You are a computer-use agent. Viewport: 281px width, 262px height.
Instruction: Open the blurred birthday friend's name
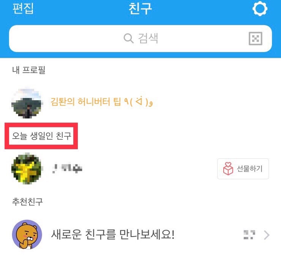click(x=67, y=169)
